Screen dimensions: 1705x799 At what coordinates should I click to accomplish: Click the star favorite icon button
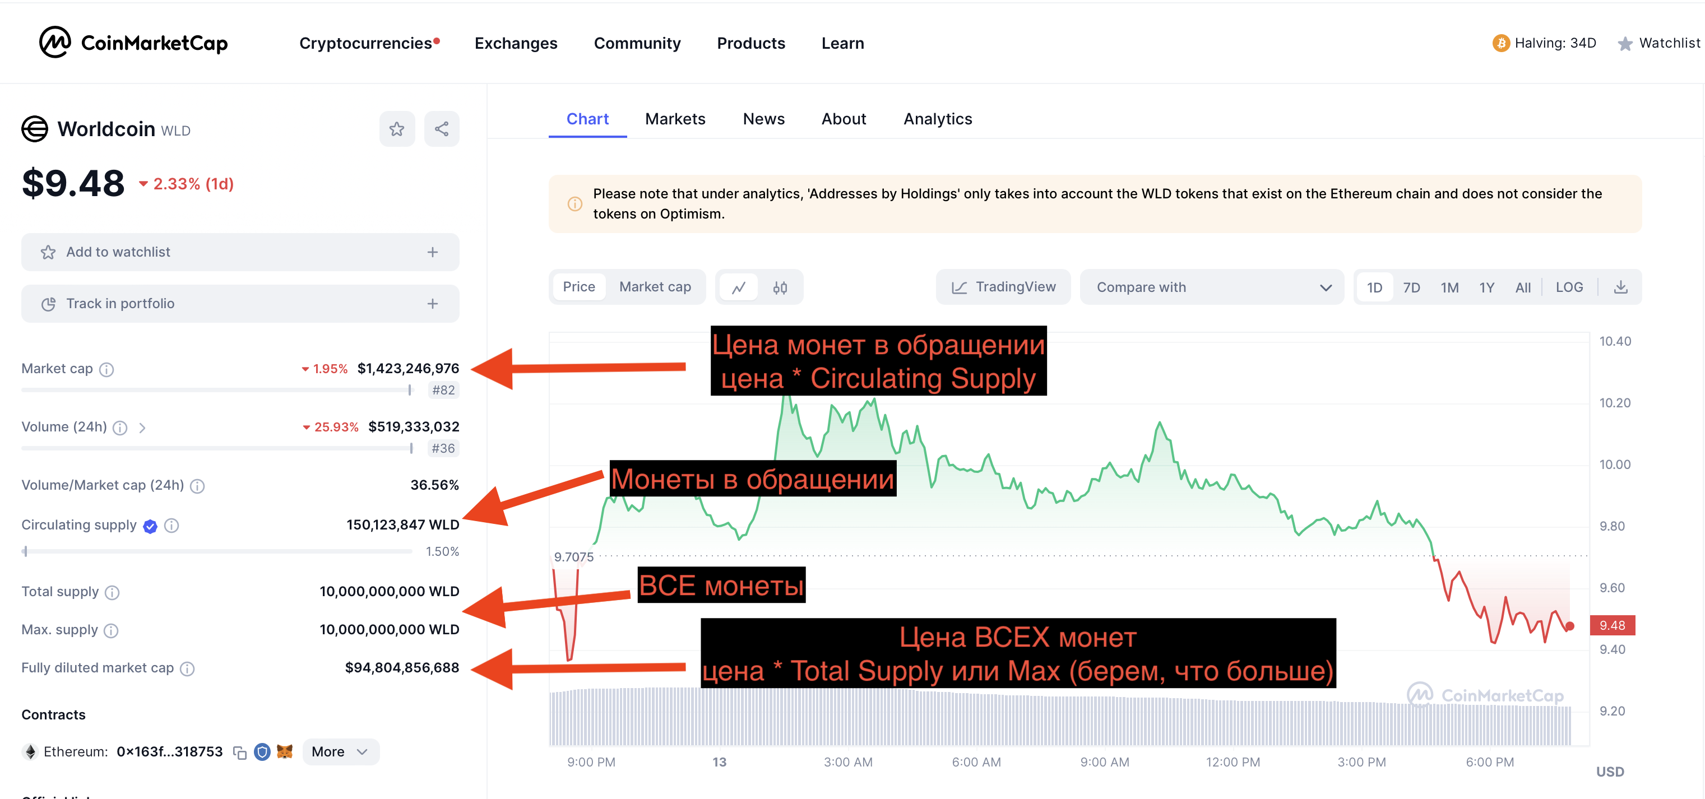(x=396, y=129)
